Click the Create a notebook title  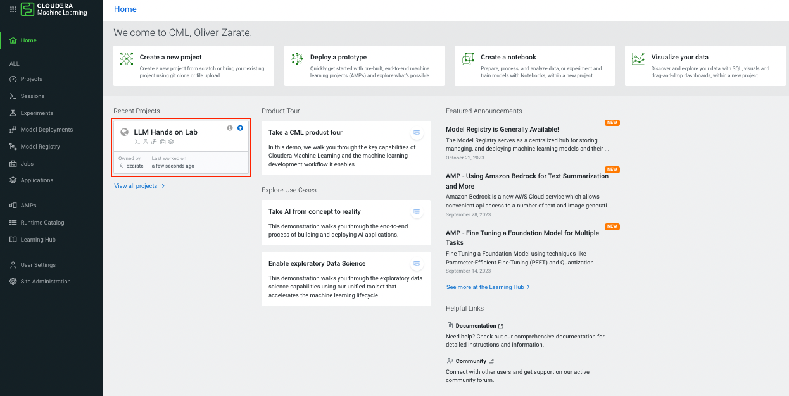pyautogui.click(x=508, y=57)
